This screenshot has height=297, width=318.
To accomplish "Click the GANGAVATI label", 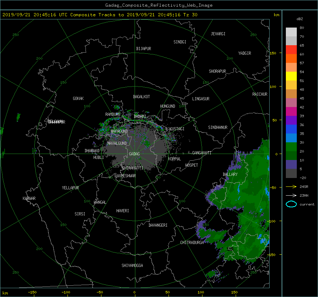I will (x=202, y=153).
